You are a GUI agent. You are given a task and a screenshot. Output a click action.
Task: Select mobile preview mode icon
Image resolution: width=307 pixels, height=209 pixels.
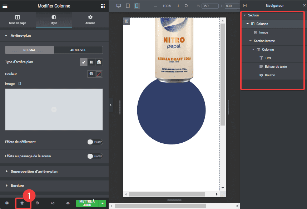[x=137, y=6]
